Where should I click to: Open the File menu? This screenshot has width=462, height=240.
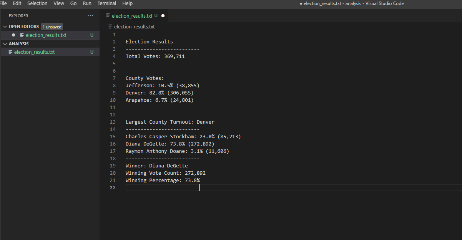[x=3, y=3]
